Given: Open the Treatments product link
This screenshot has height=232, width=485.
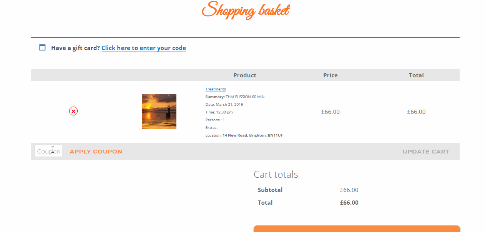Looking at the screenshot, I should [216, 89].
